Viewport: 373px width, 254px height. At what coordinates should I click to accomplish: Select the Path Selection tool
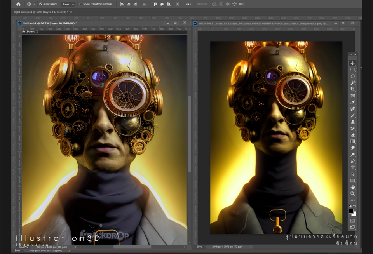352,174
